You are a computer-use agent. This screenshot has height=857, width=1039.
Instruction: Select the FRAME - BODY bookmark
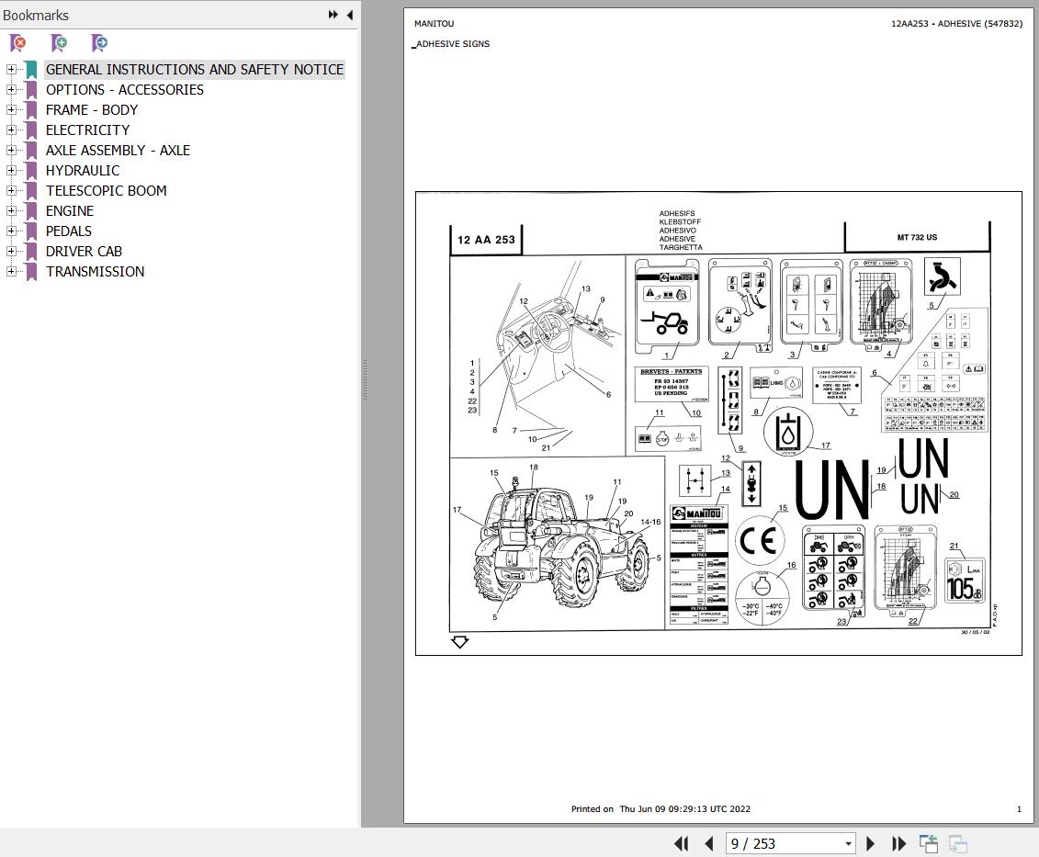tap(92, 110)
